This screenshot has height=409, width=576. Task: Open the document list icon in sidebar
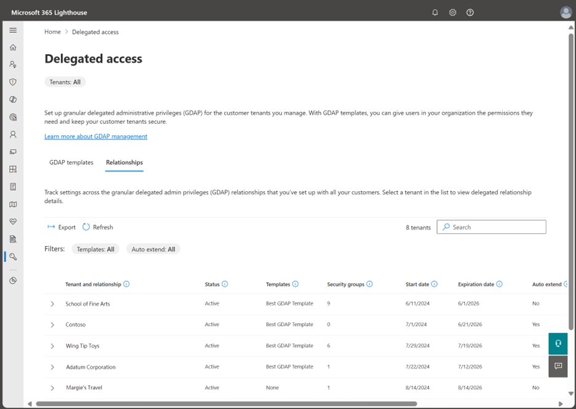13,187
